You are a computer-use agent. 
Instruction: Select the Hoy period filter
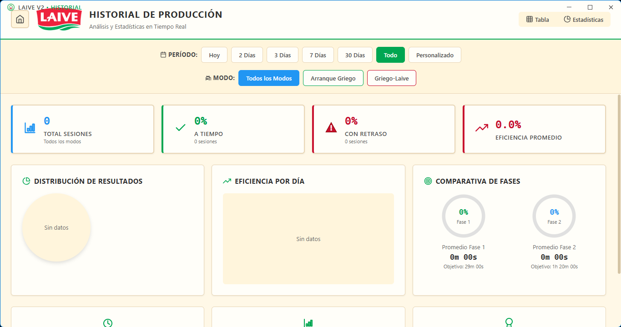[x=214, y=55]
